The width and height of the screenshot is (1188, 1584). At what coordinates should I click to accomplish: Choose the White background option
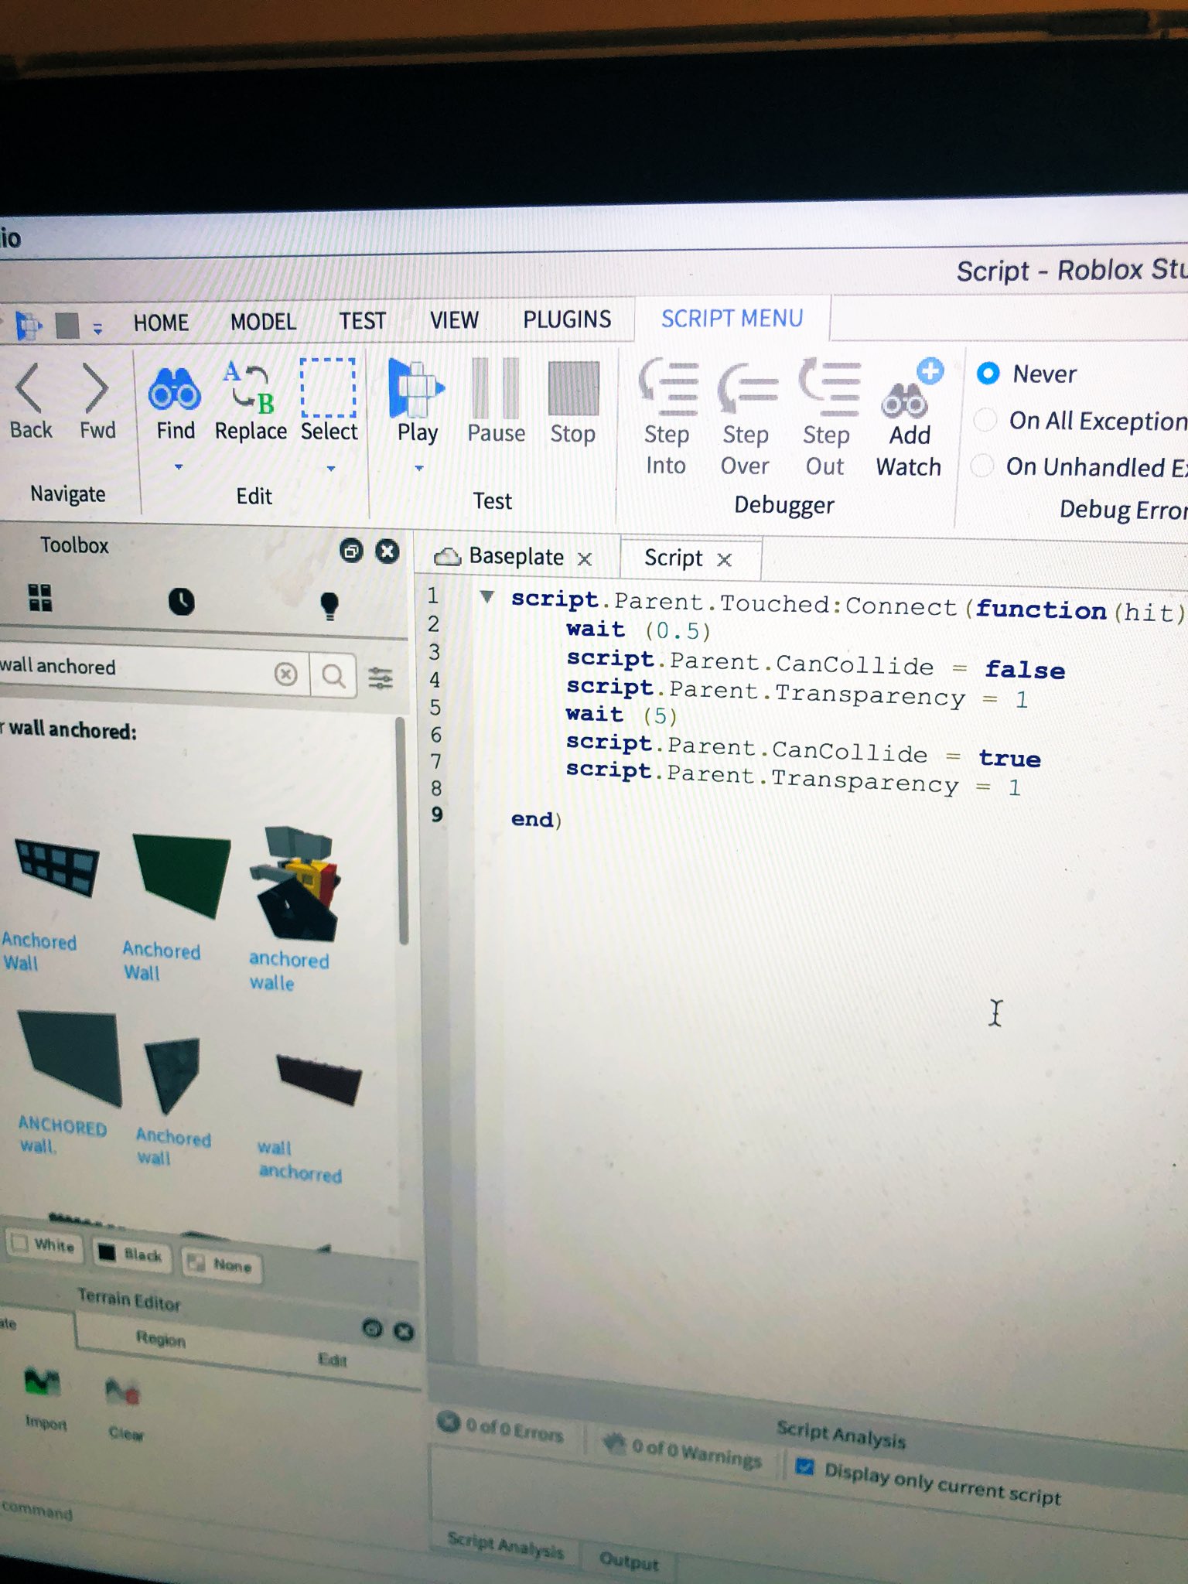coord(43,1244)
